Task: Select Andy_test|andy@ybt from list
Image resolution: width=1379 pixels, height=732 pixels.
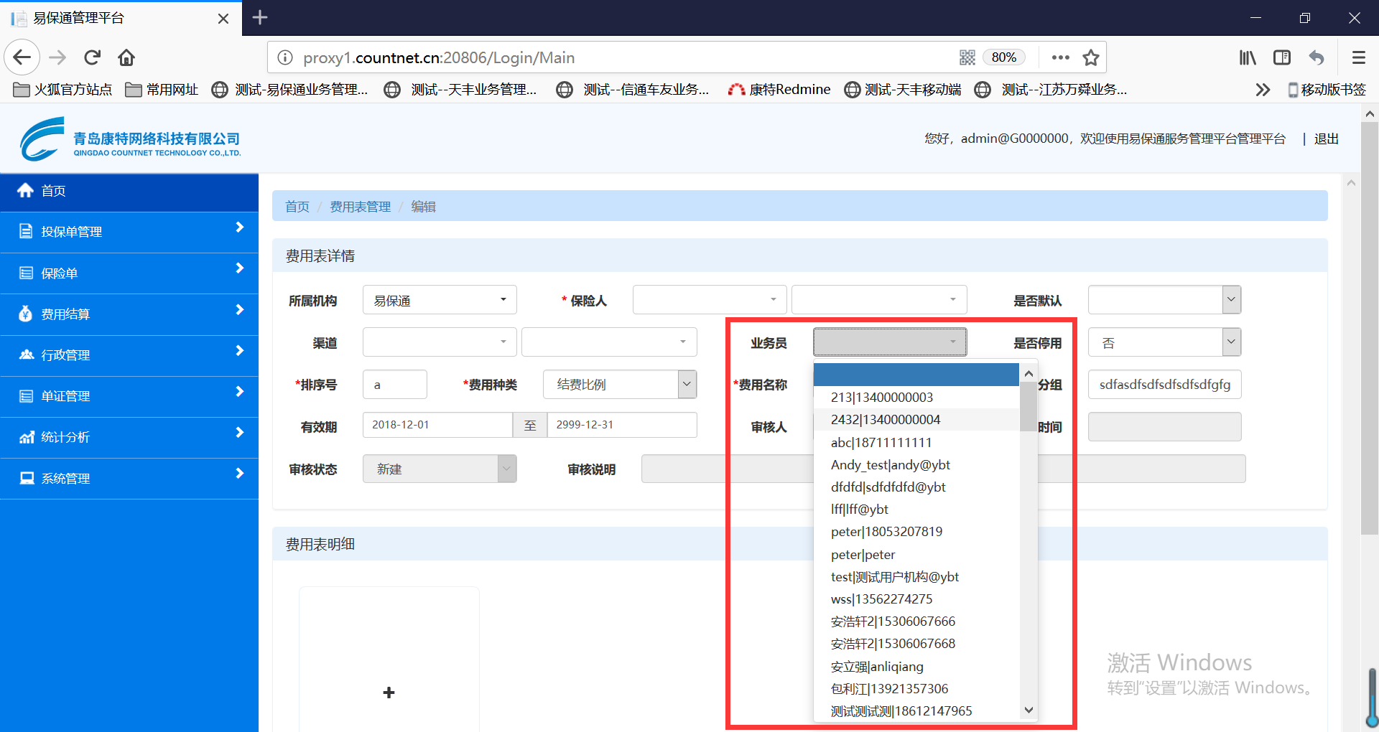Action: [x=890, y=465]
